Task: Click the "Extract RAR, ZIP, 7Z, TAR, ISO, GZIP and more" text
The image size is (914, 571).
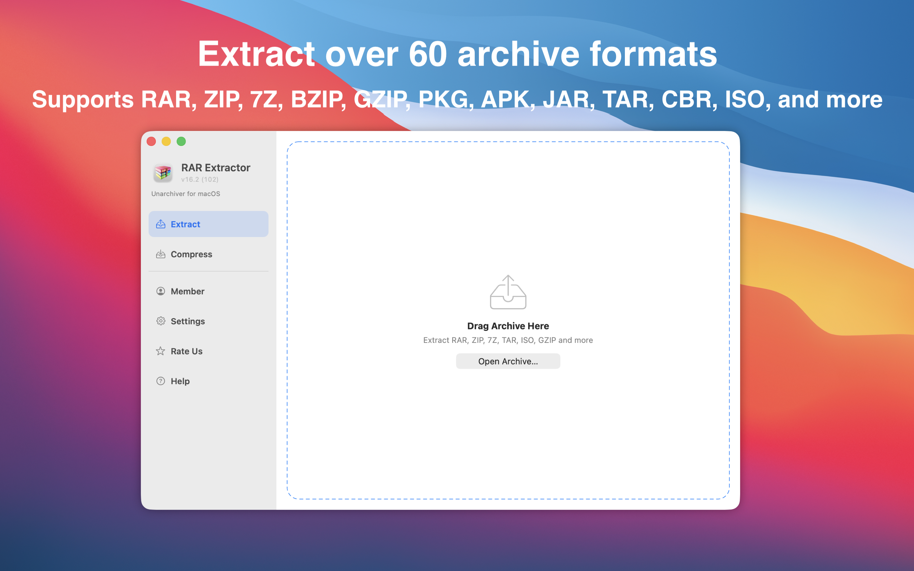Action: click(x=508, y=340)
